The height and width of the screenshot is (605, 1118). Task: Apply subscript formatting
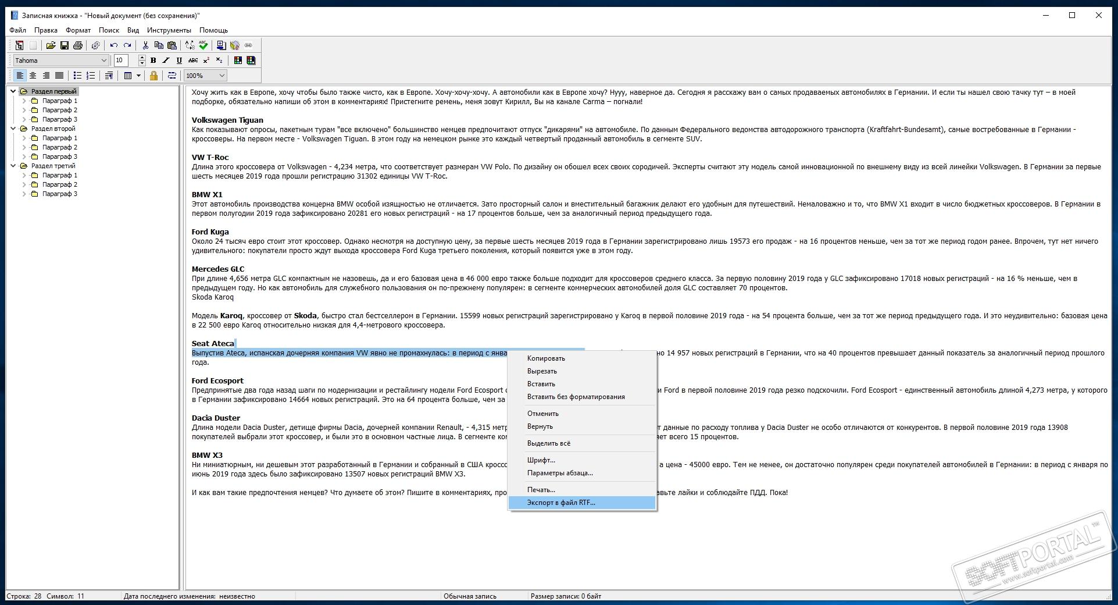(x=219, y=60)
